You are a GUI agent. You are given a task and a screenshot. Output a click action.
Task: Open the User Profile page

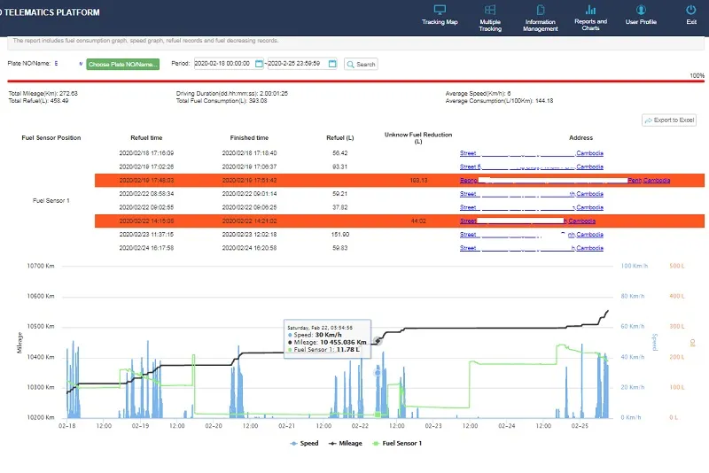(x=641, y=14)
